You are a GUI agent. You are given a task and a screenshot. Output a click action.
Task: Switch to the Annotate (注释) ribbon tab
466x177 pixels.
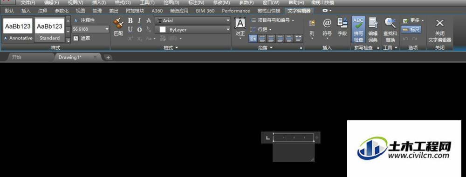[42, 11]
